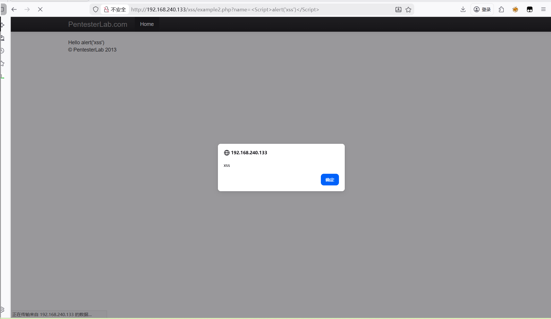551x319 pixels.
Task: Open the downloads panel
Action: 463,9
